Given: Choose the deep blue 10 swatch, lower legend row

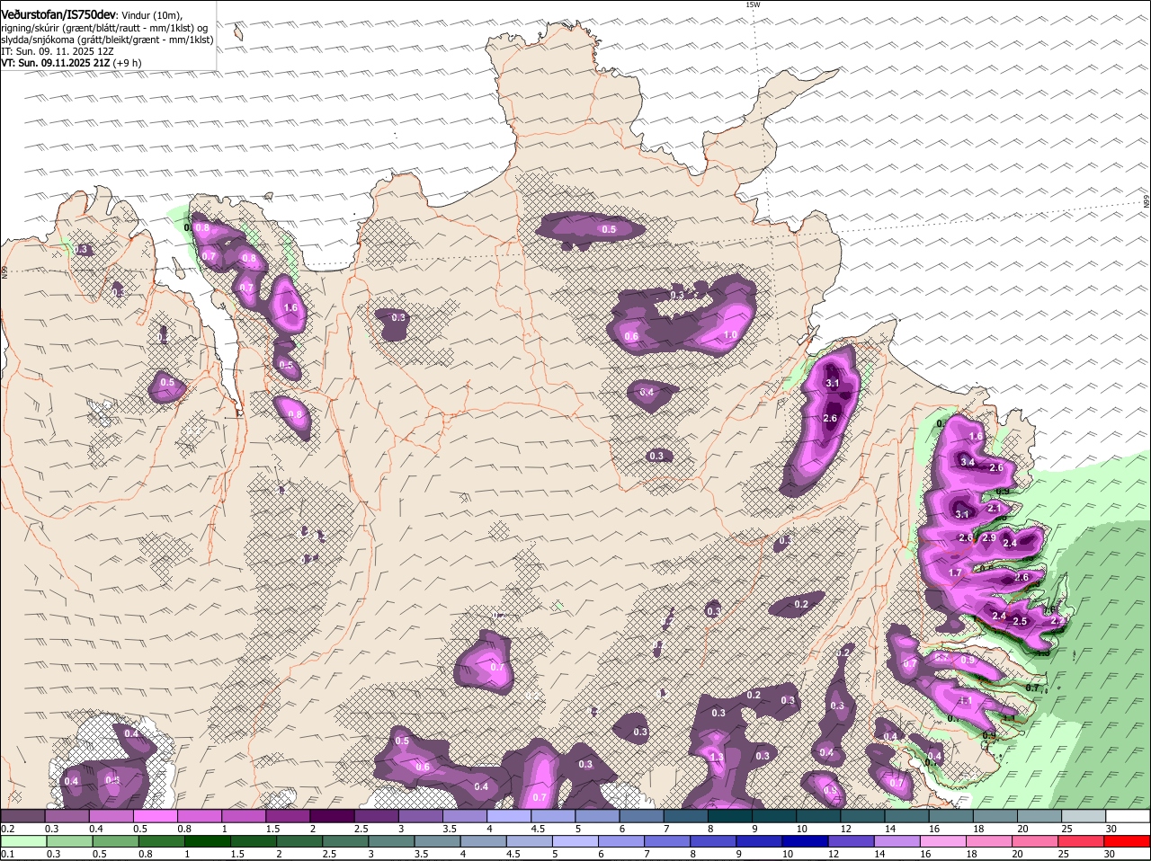Looking at the screenshot, I should point(806,841).
